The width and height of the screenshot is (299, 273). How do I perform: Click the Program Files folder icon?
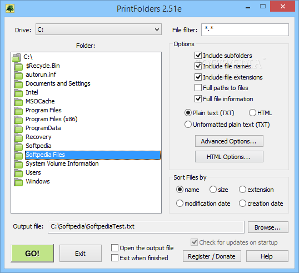[x=18, y=111]
